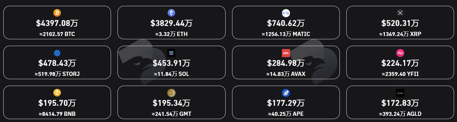
Task: Click the gold GMT icon
Action: click(171, 93)
